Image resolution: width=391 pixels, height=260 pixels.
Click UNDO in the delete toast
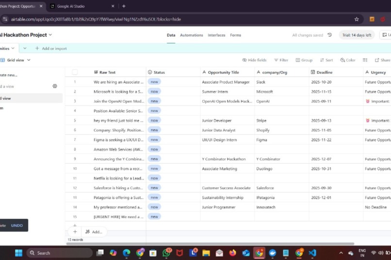[16, 226]
